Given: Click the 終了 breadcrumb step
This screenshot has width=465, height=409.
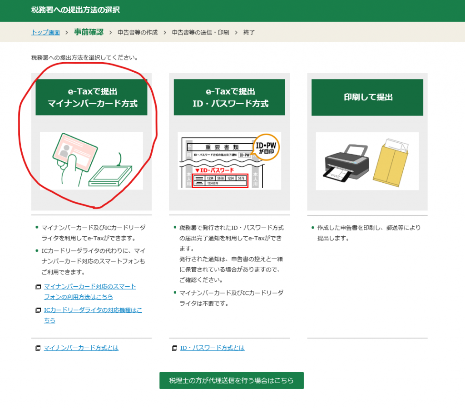Looking at the screenshot, I should tap(249, 32).
